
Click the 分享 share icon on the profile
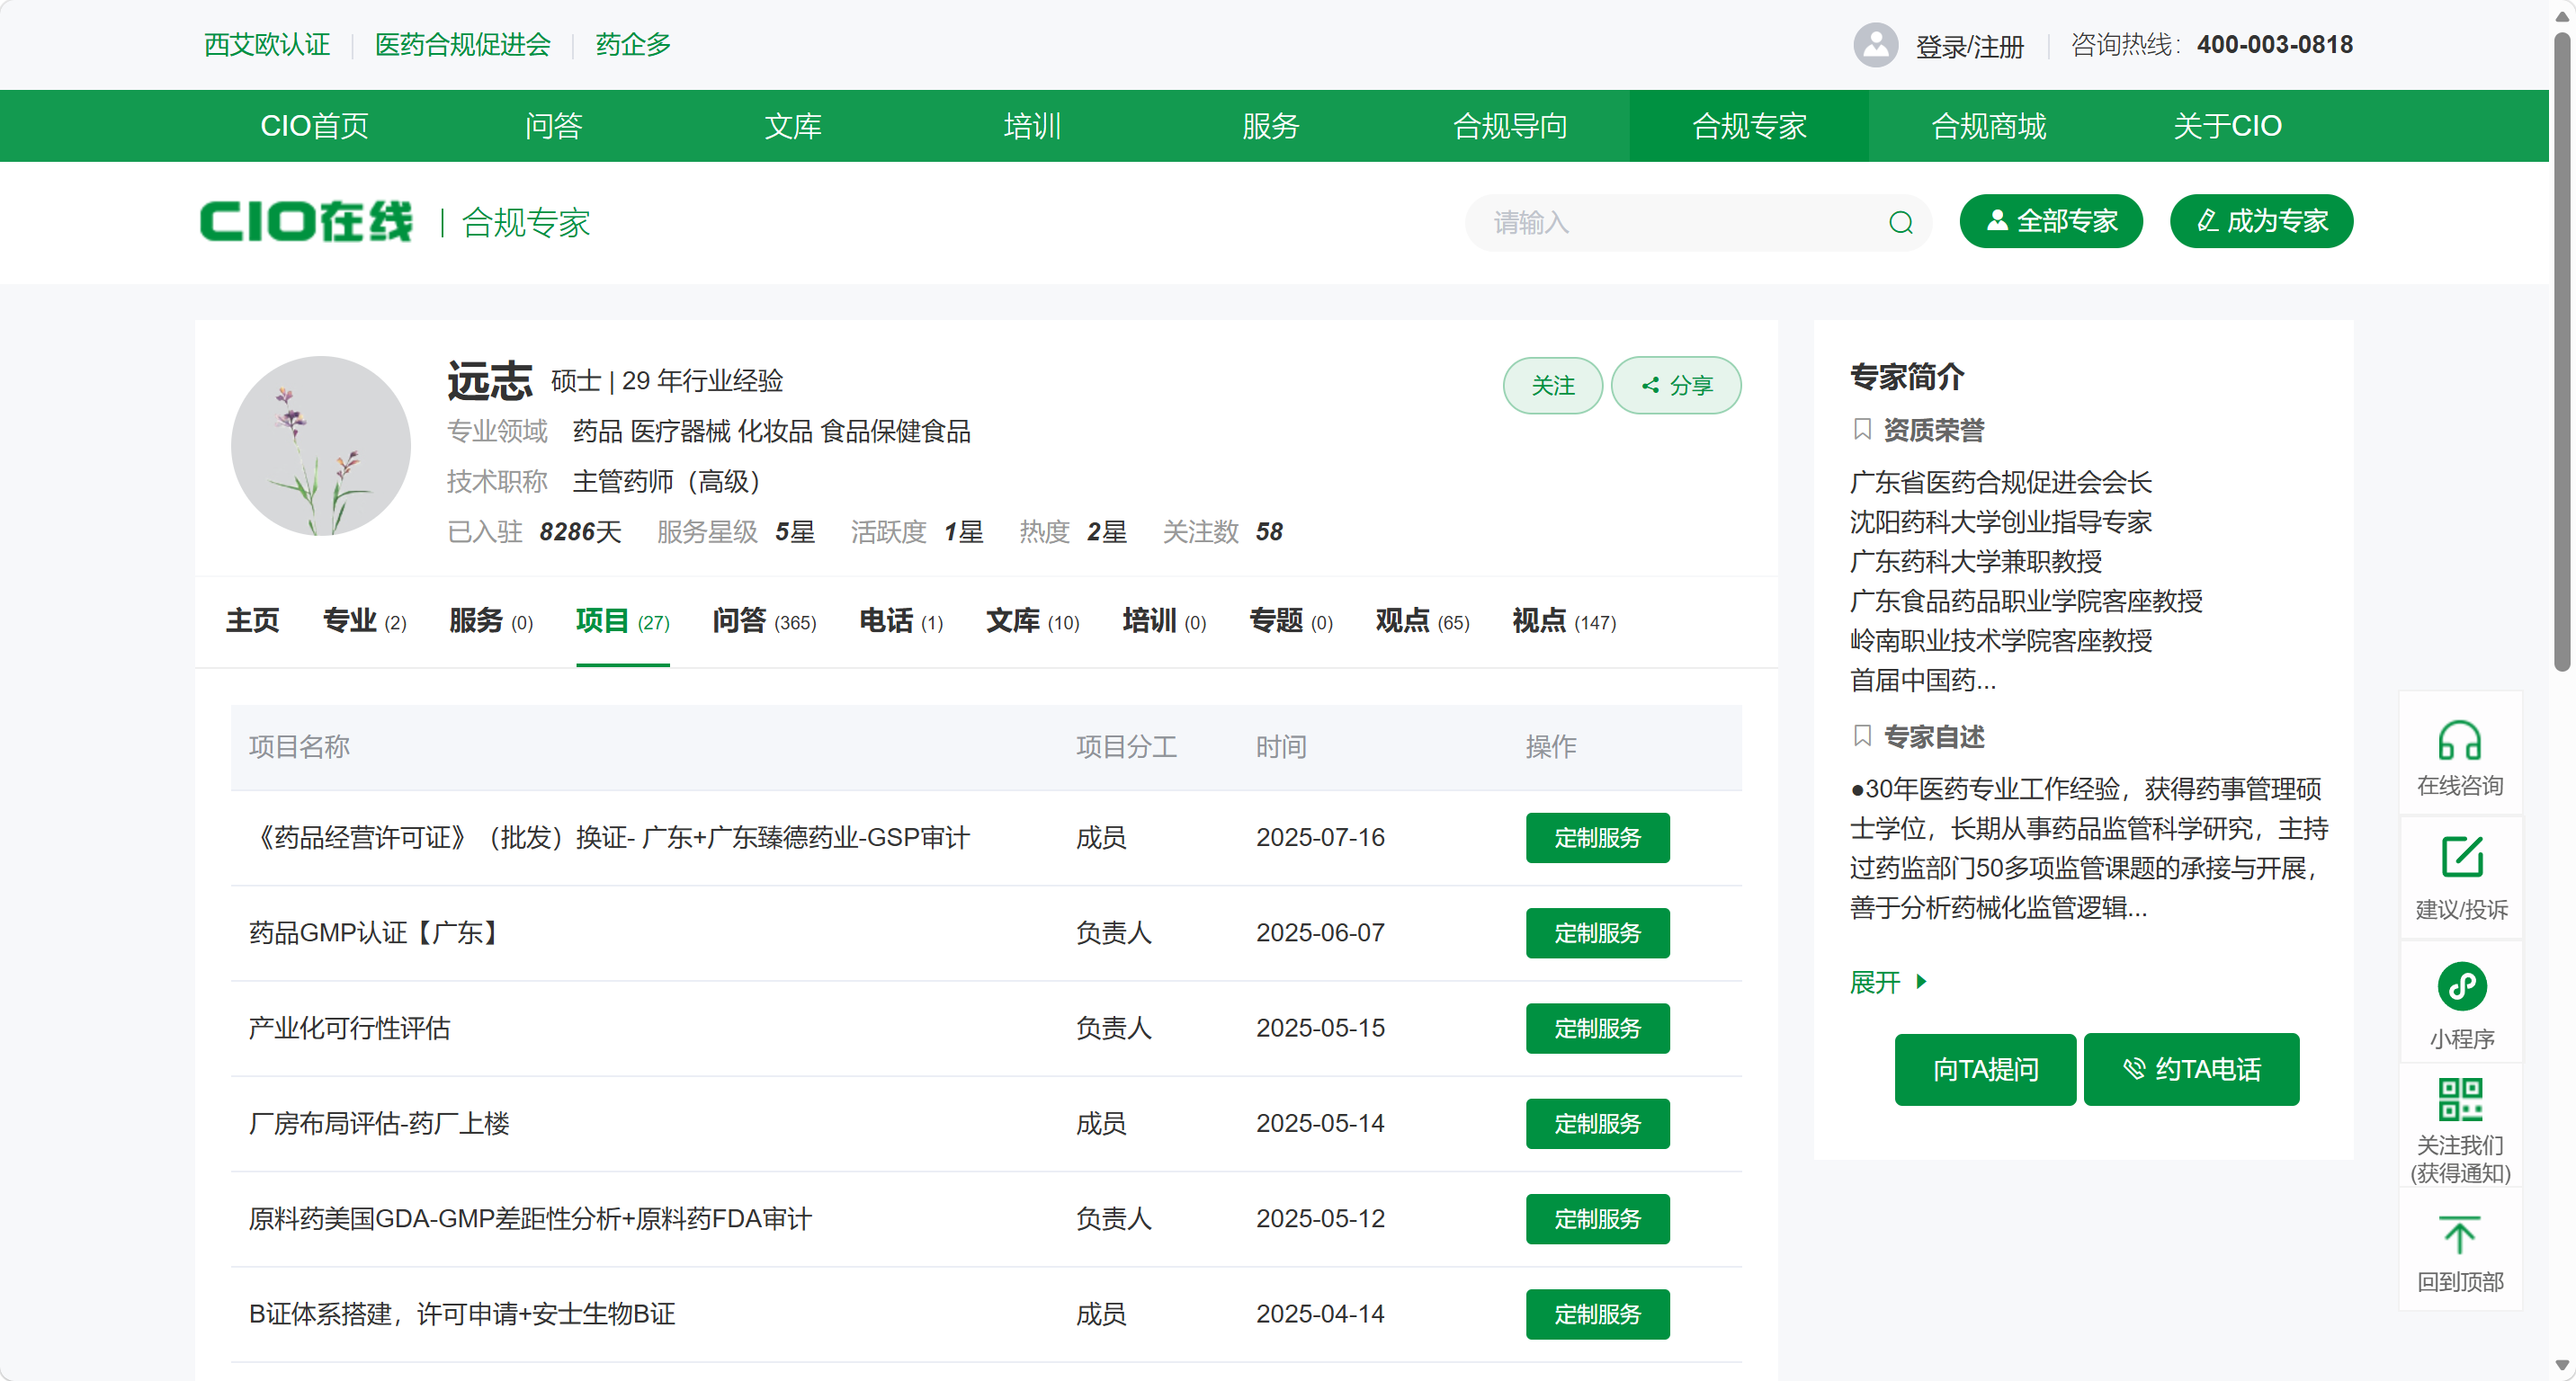coord(1651,386)
